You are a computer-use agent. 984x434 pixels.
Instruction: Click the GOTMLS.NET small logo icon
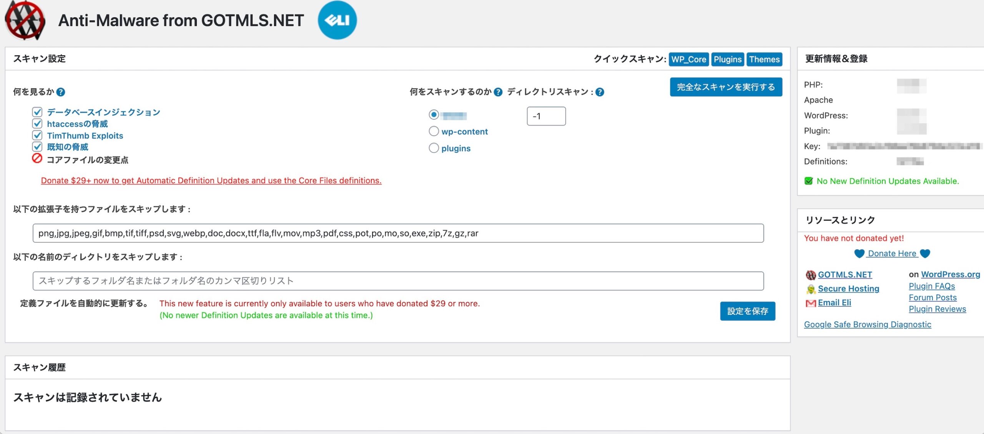[811, 275]
